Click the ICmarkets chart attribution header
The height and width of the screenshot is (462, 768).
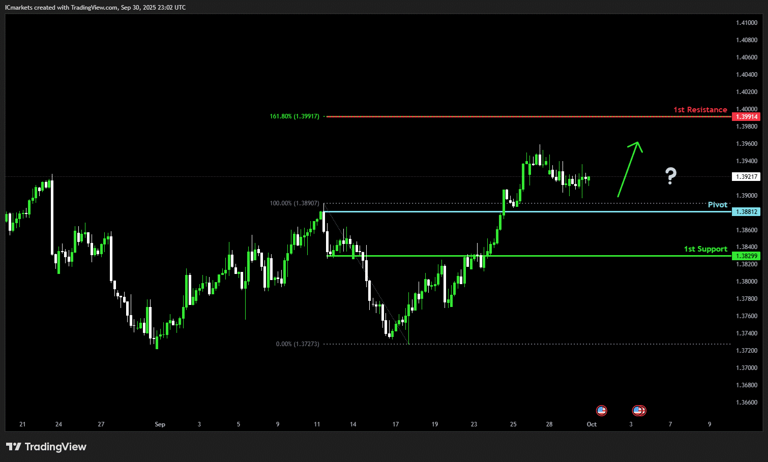95,8
